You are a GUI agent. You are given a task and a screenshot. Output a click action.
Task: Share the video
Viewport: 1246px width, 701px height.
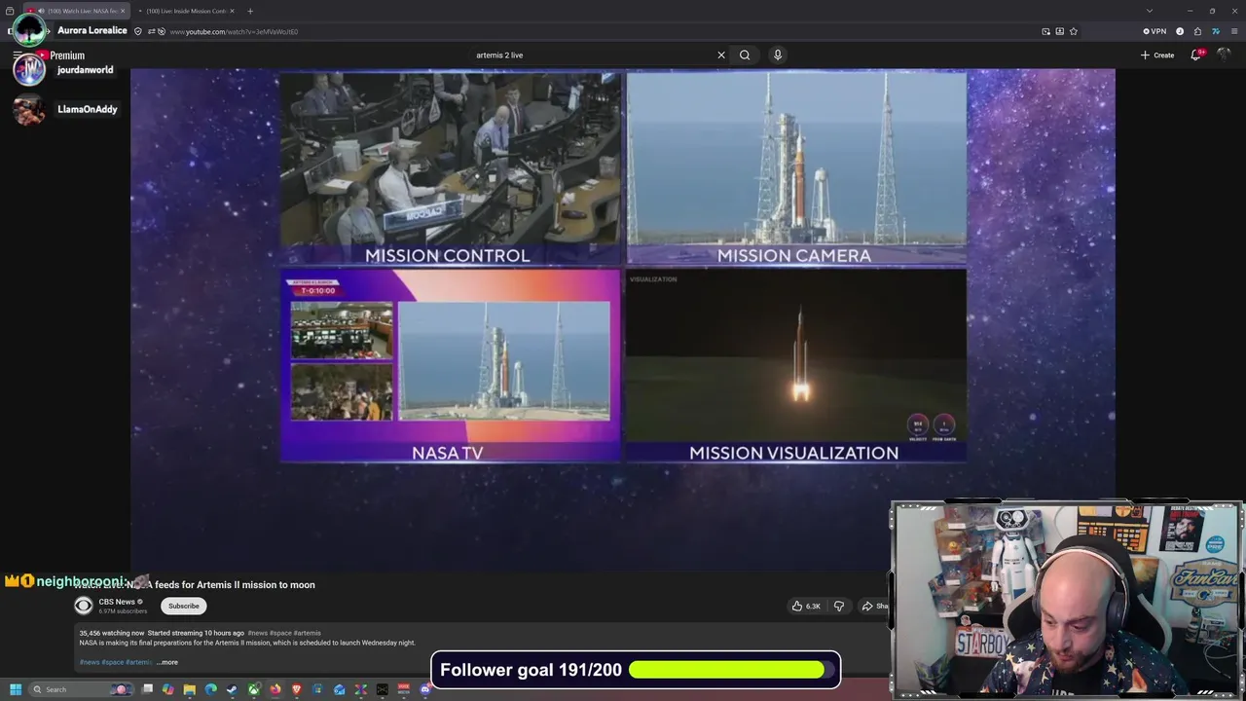click(x=873, y=606)
